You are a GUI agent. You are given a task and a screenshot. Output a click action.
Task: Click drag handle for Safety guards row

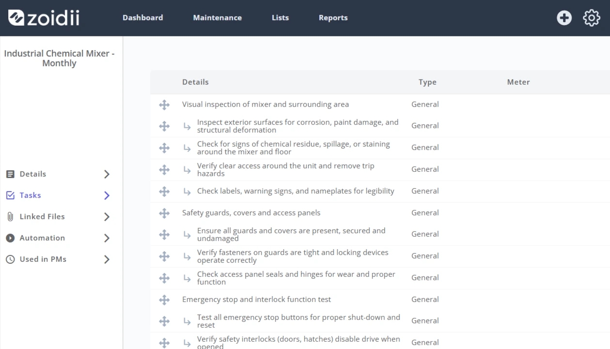(164, 213)
